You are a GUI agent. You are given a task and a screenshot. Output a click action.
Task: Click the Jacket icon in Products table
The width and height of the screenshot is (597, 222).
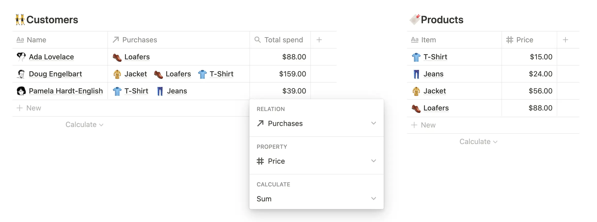[416, 91]
